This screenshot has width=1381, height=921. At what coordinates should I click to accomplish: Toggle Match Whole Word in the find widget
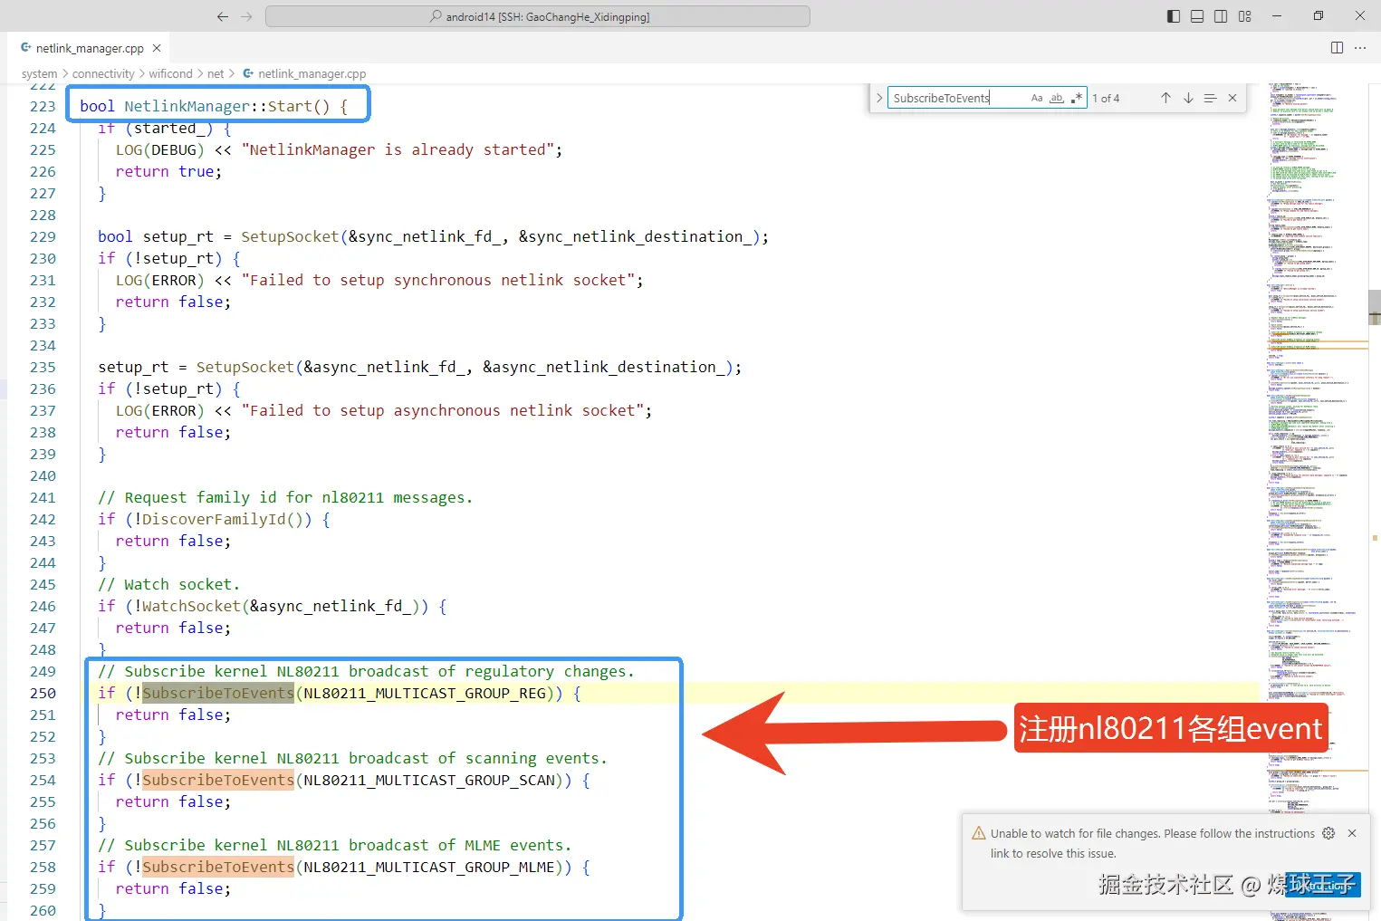1057,98
